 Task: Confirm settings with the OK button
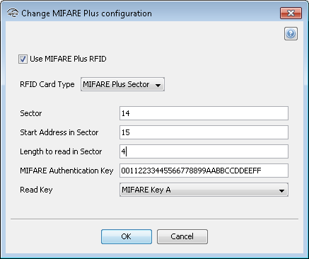pos(127,236)
